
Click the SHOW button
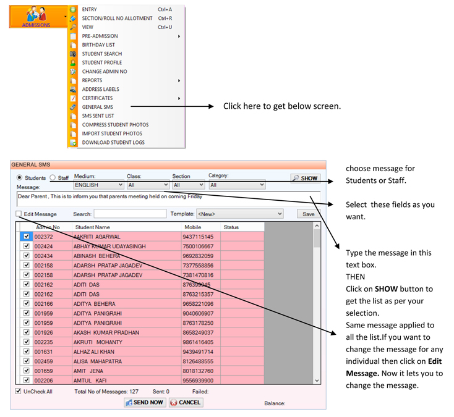tap(306, 178)
